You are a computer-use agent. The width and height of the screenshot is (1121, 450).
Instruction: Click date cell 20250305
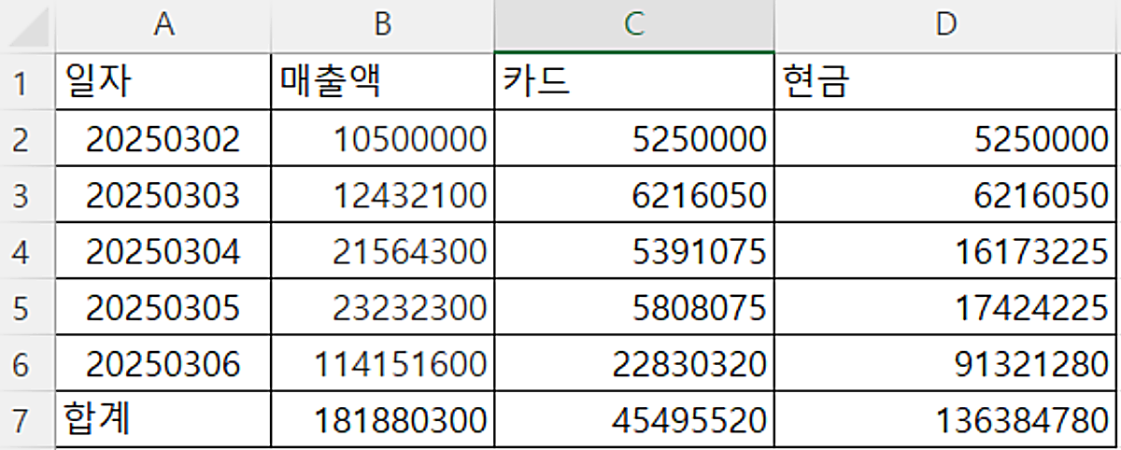click(164, 306)
